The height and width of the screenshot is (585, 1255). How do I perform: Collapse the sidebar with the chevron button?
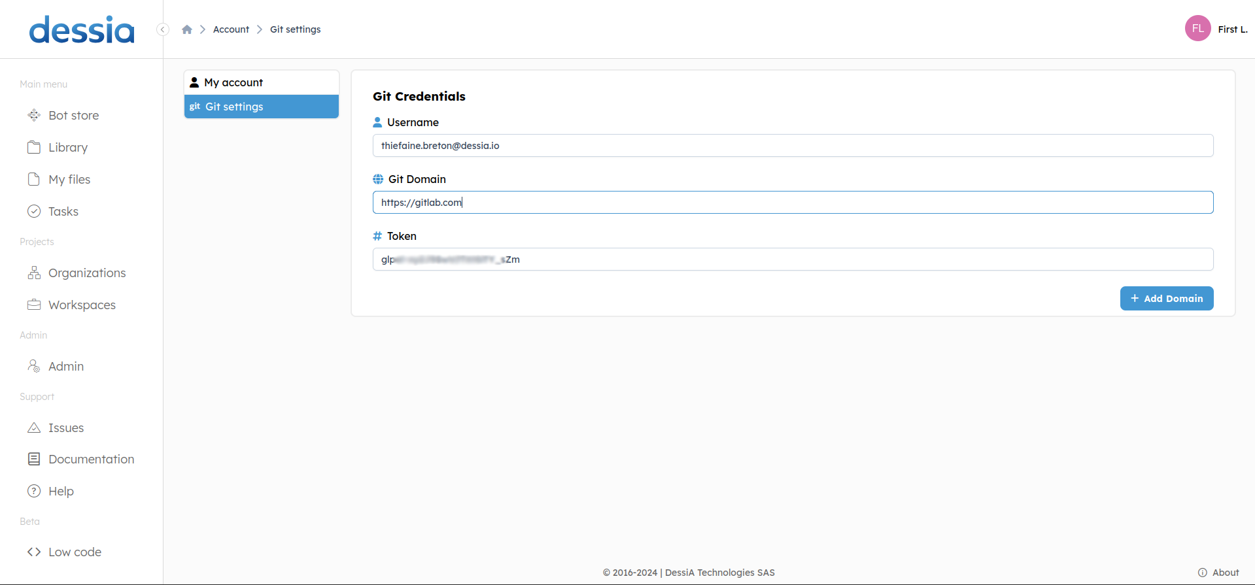click(163, 29)
